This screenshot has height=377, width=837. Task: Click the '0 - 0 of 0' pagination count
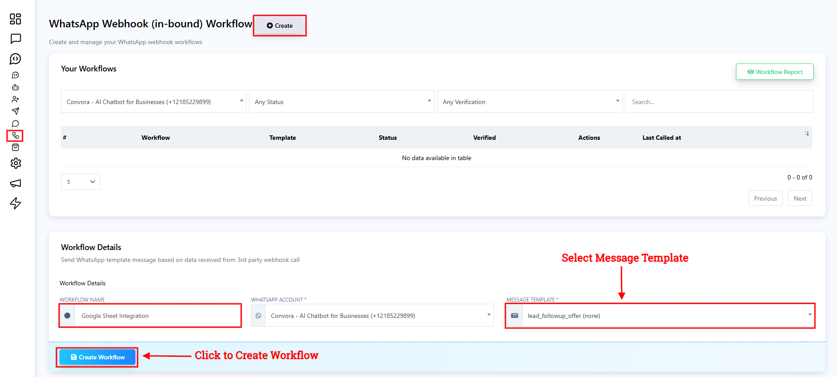pos(800,177)
